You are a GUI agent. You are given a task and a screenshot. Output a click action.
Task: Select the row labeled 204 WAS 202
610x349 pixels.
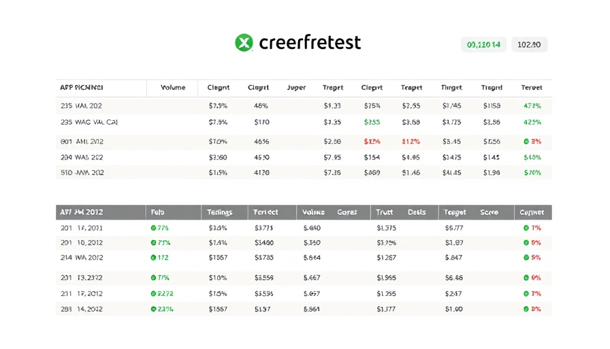[x=304, y=157]
